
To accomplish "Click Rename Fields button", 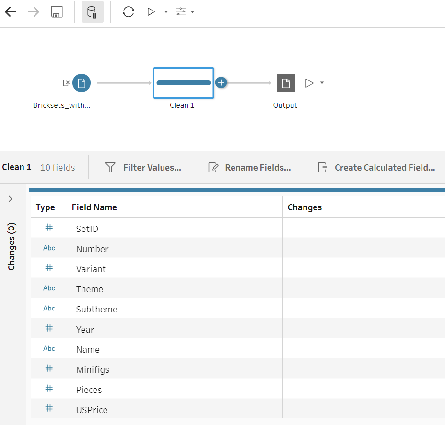I will click(x=249, y=168).
